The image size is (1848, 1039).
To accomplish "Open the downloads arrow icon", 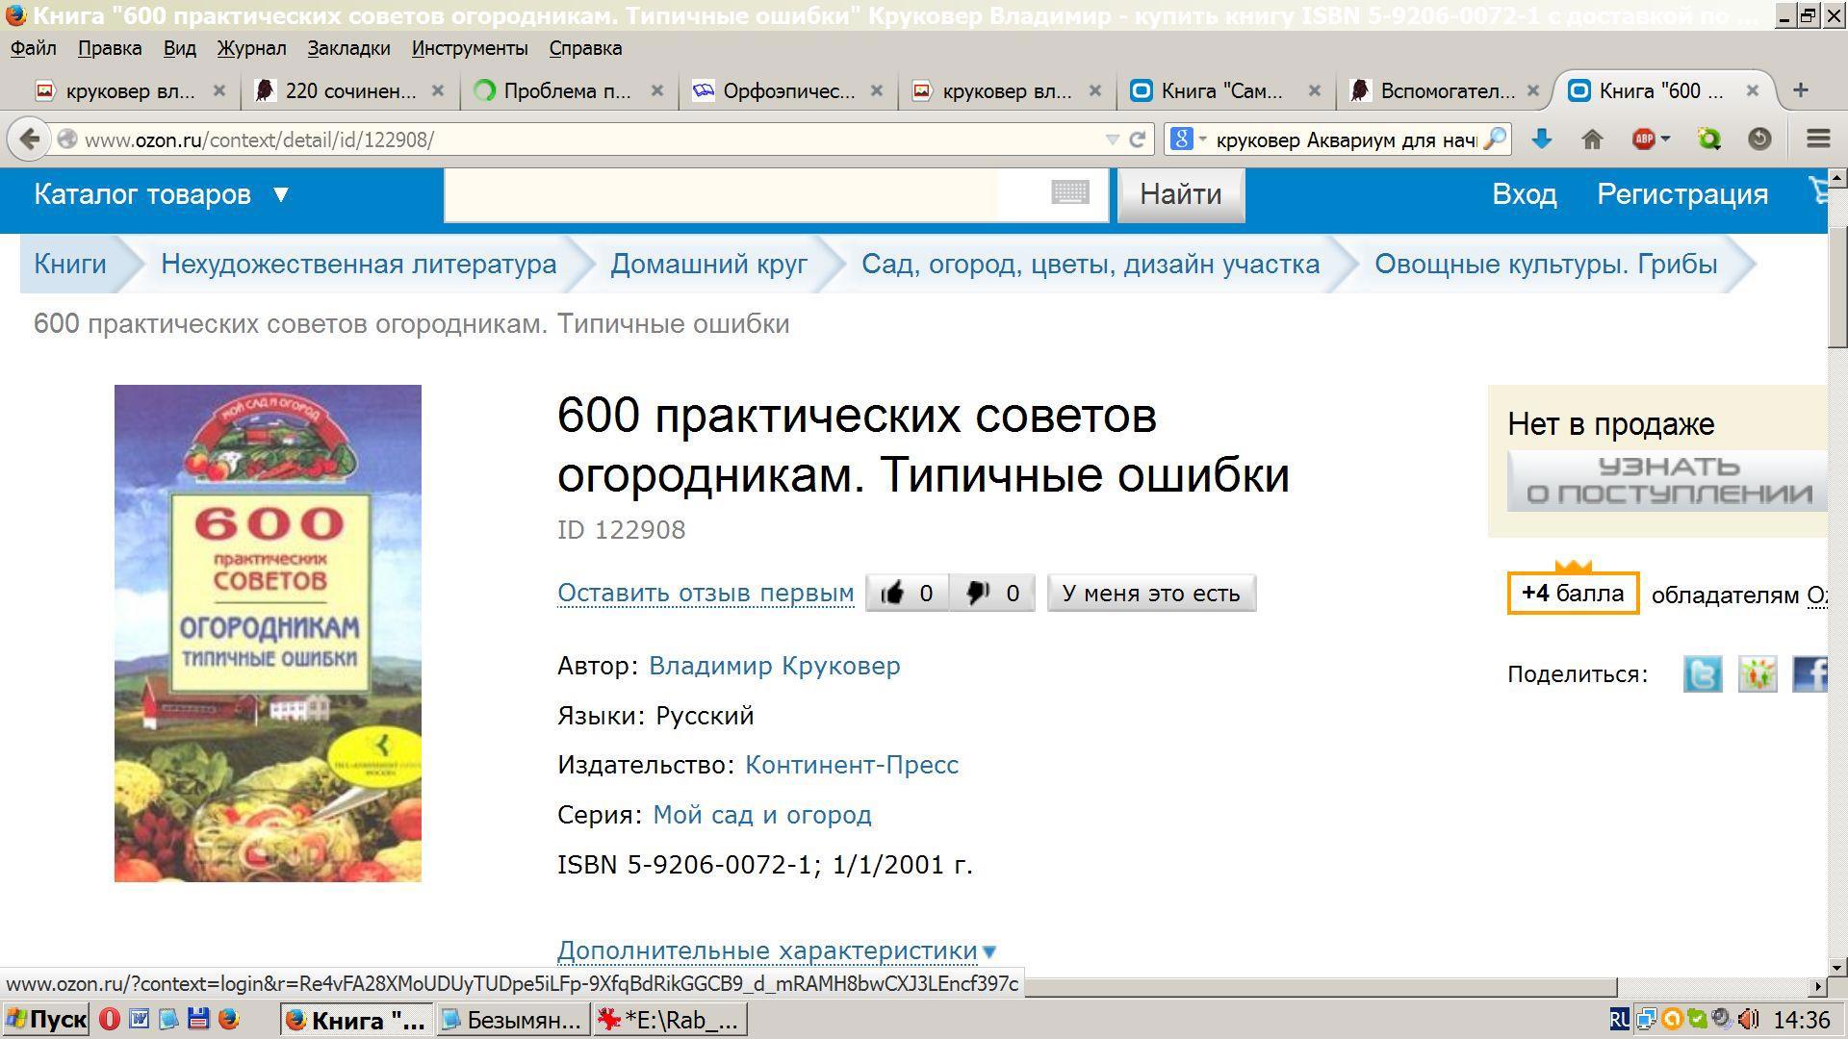I will tap(1541, 139).
